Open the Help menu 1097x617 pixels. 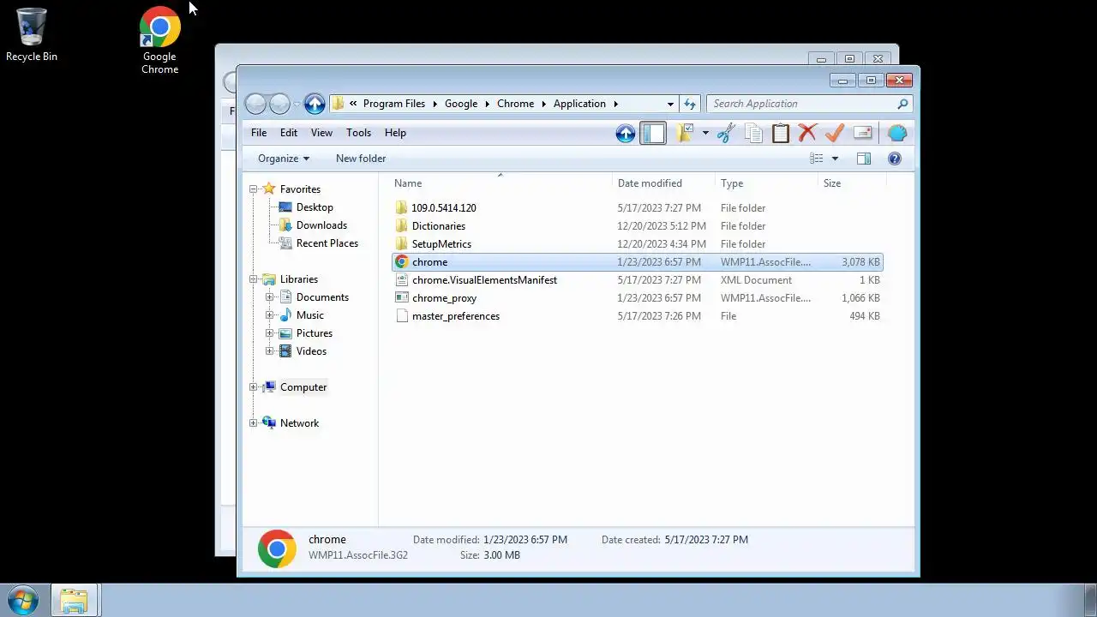(x=395, y=133)
